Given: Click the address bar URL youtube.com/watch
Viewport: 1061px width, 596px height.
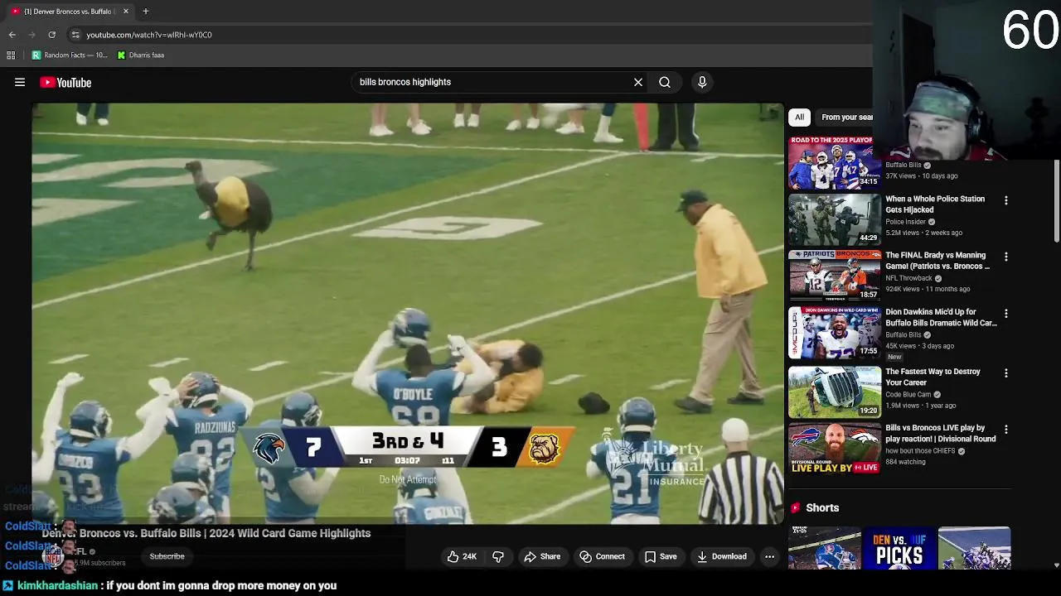Looking at the screenshot, I should click(x=149, y=35).
